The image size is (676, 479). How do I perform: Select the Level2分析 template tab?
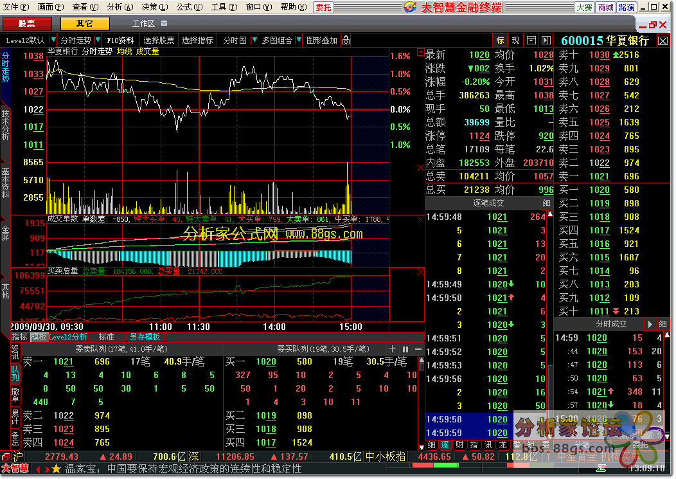click(67, 337)
